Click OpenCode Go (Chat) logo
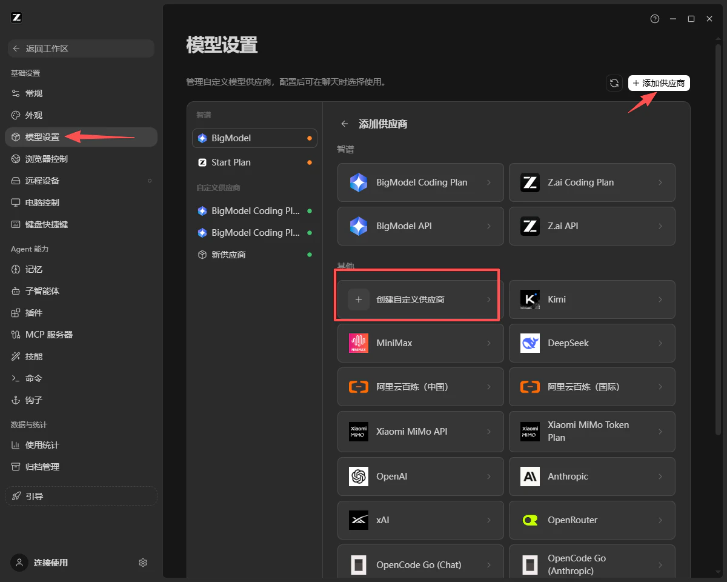Screen dimensions: 727x582 click(359, 565)
